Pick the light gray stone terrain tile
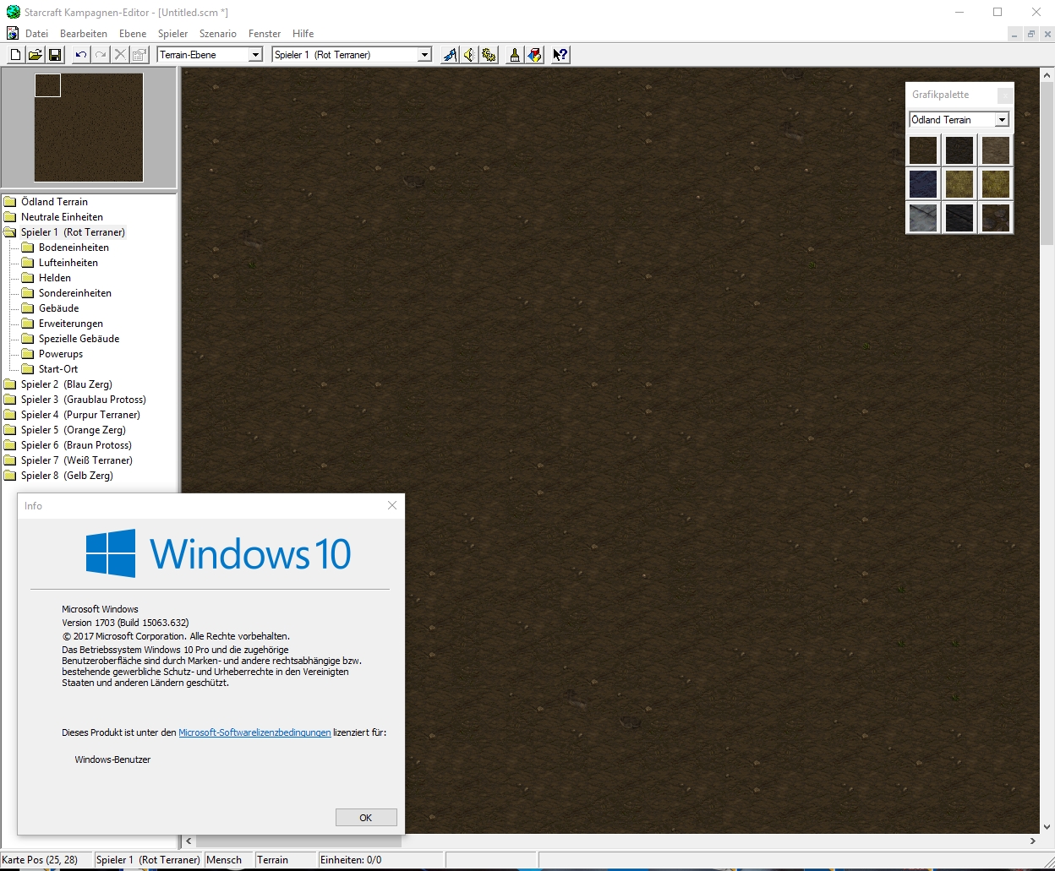The image size is (1055, 871). coord(923,217)
